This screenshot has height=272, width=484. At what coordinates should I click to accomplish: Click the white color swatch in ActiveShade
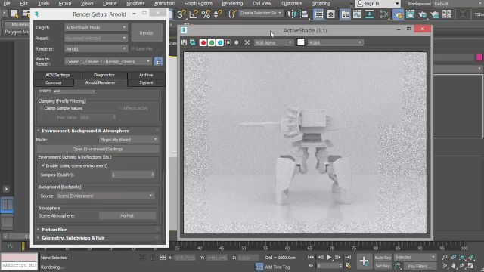click(x=301, y=42)
